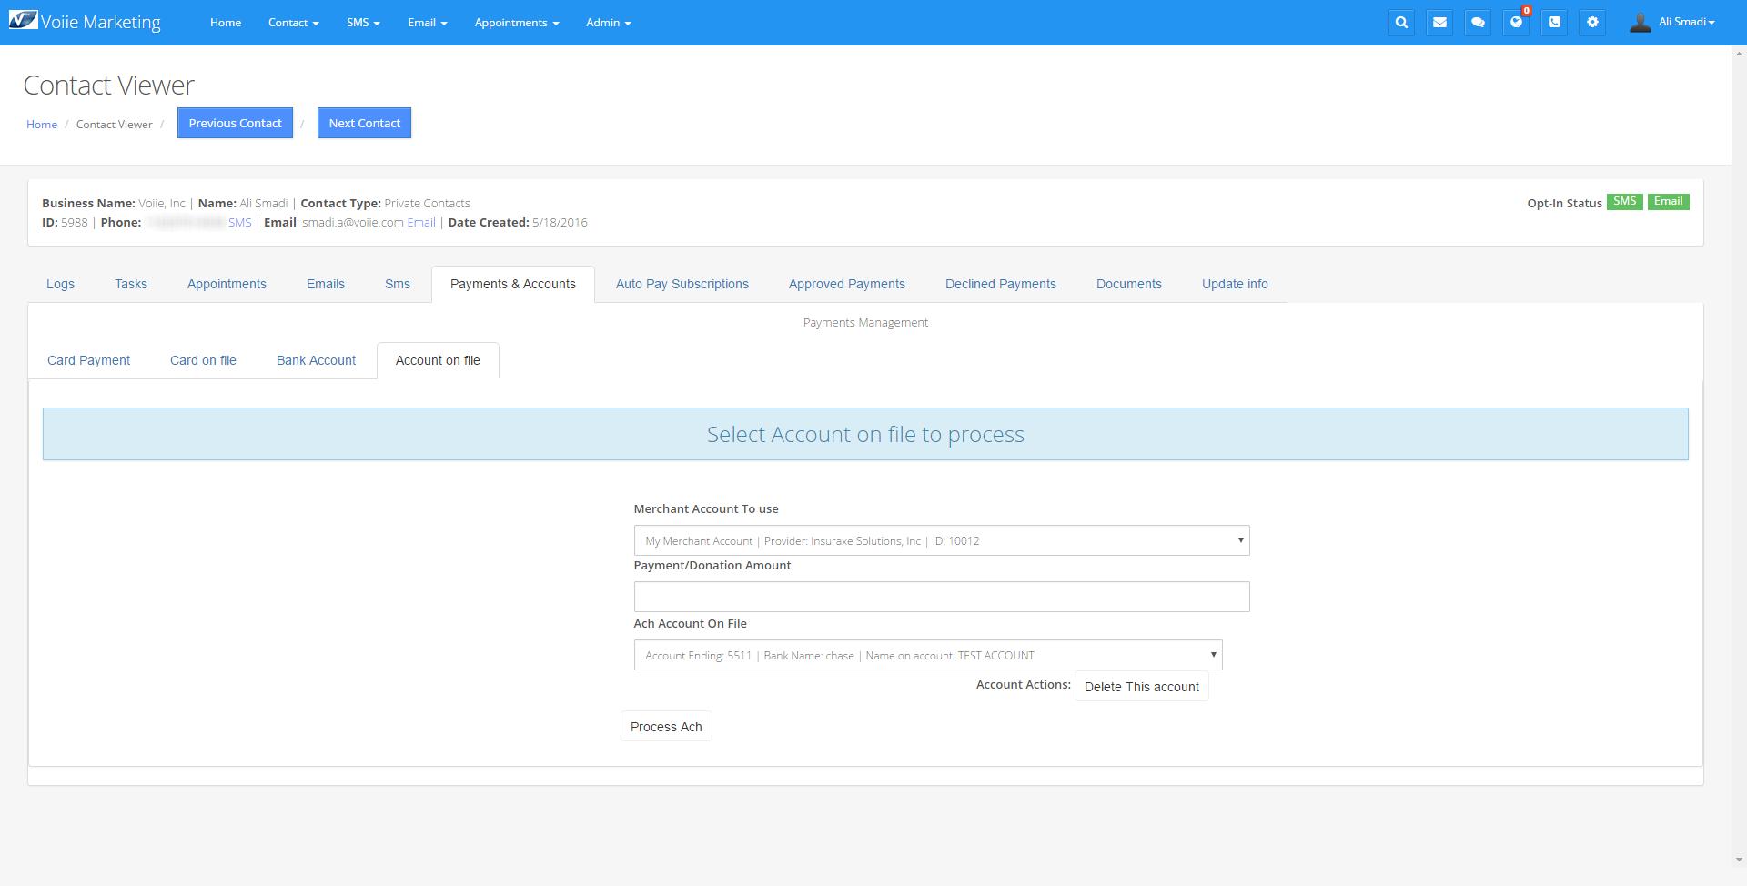This screenshot has height=886, width=1747.
Task: Click the search magnifier icon in the navbar
Action: click(1401, 23)
